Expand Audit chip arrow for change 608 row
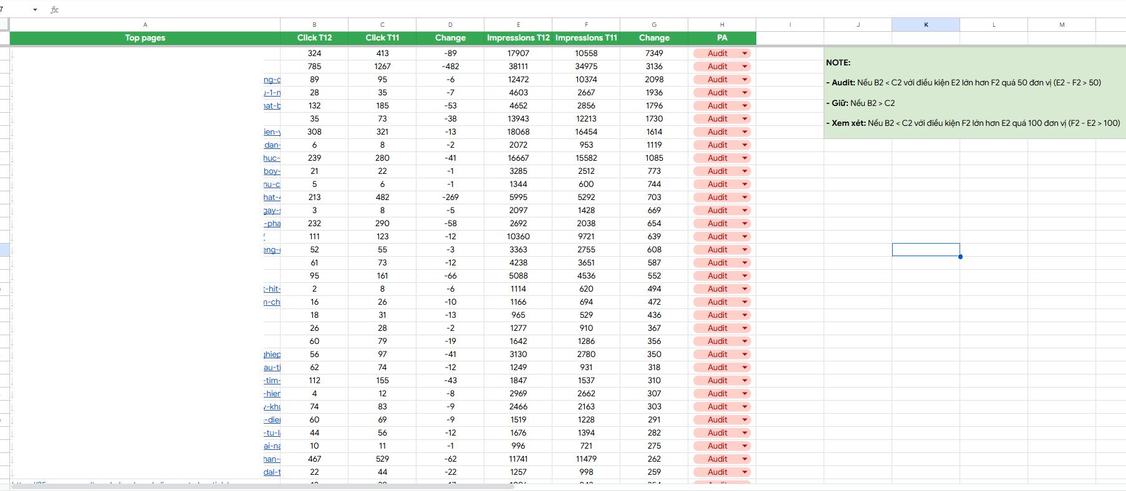The height and width of the screenshot is (491, 1126). click(x=744, y=250)
